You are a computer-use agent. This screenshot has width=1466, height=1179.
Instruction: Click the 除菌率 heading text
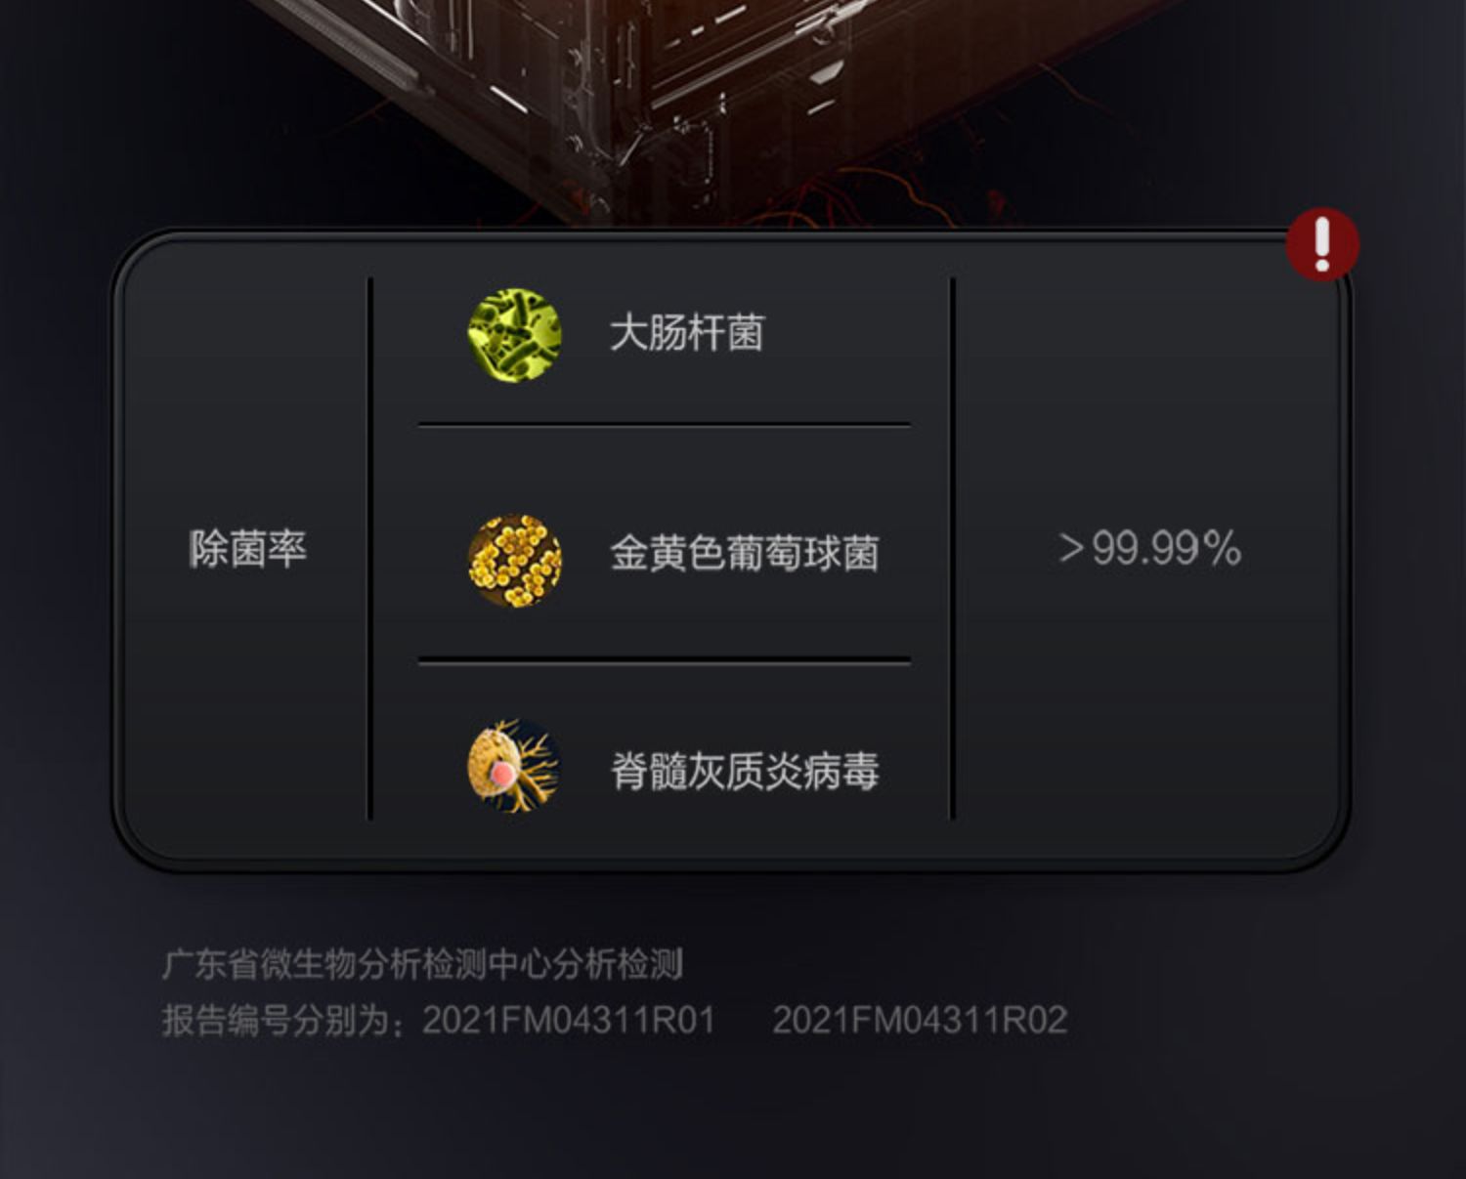[x=247, y=548]
